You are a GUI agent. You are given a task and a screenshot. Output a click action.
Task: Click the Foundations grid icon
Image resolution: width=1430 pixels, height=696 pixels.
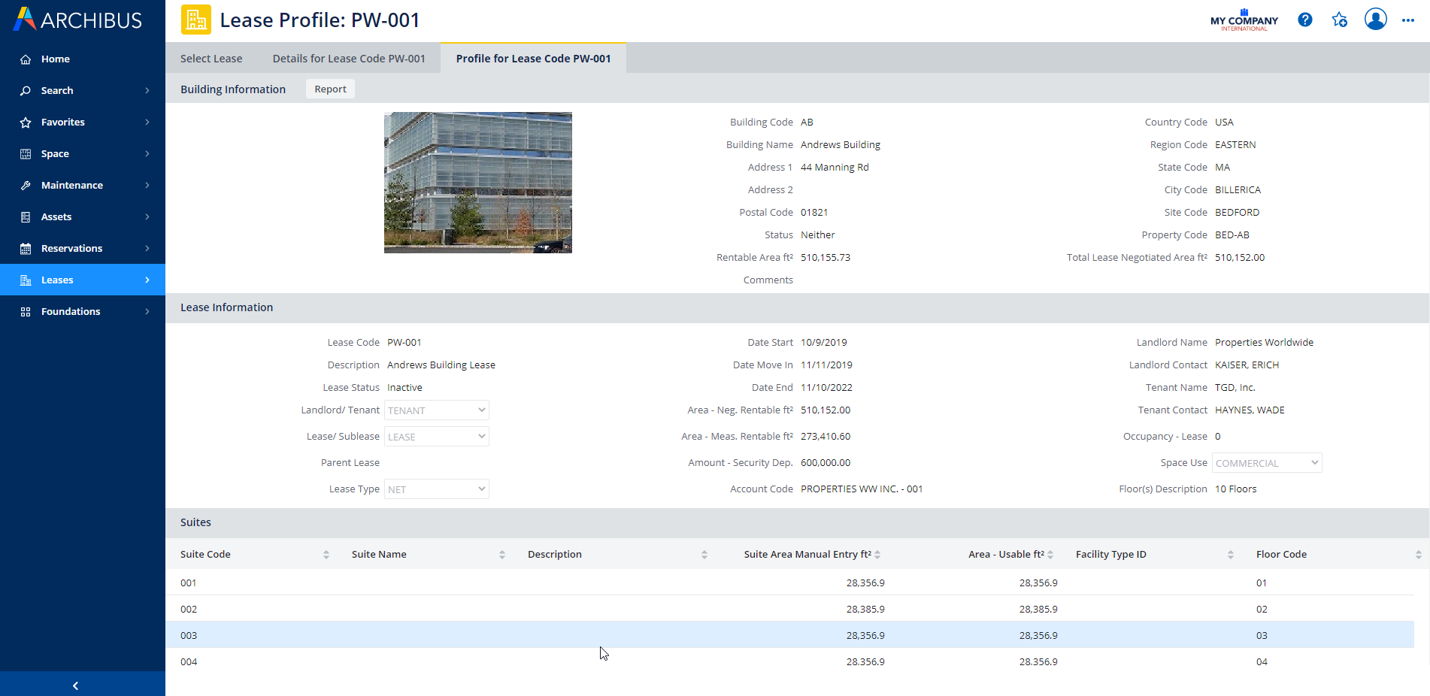(26, 312)
